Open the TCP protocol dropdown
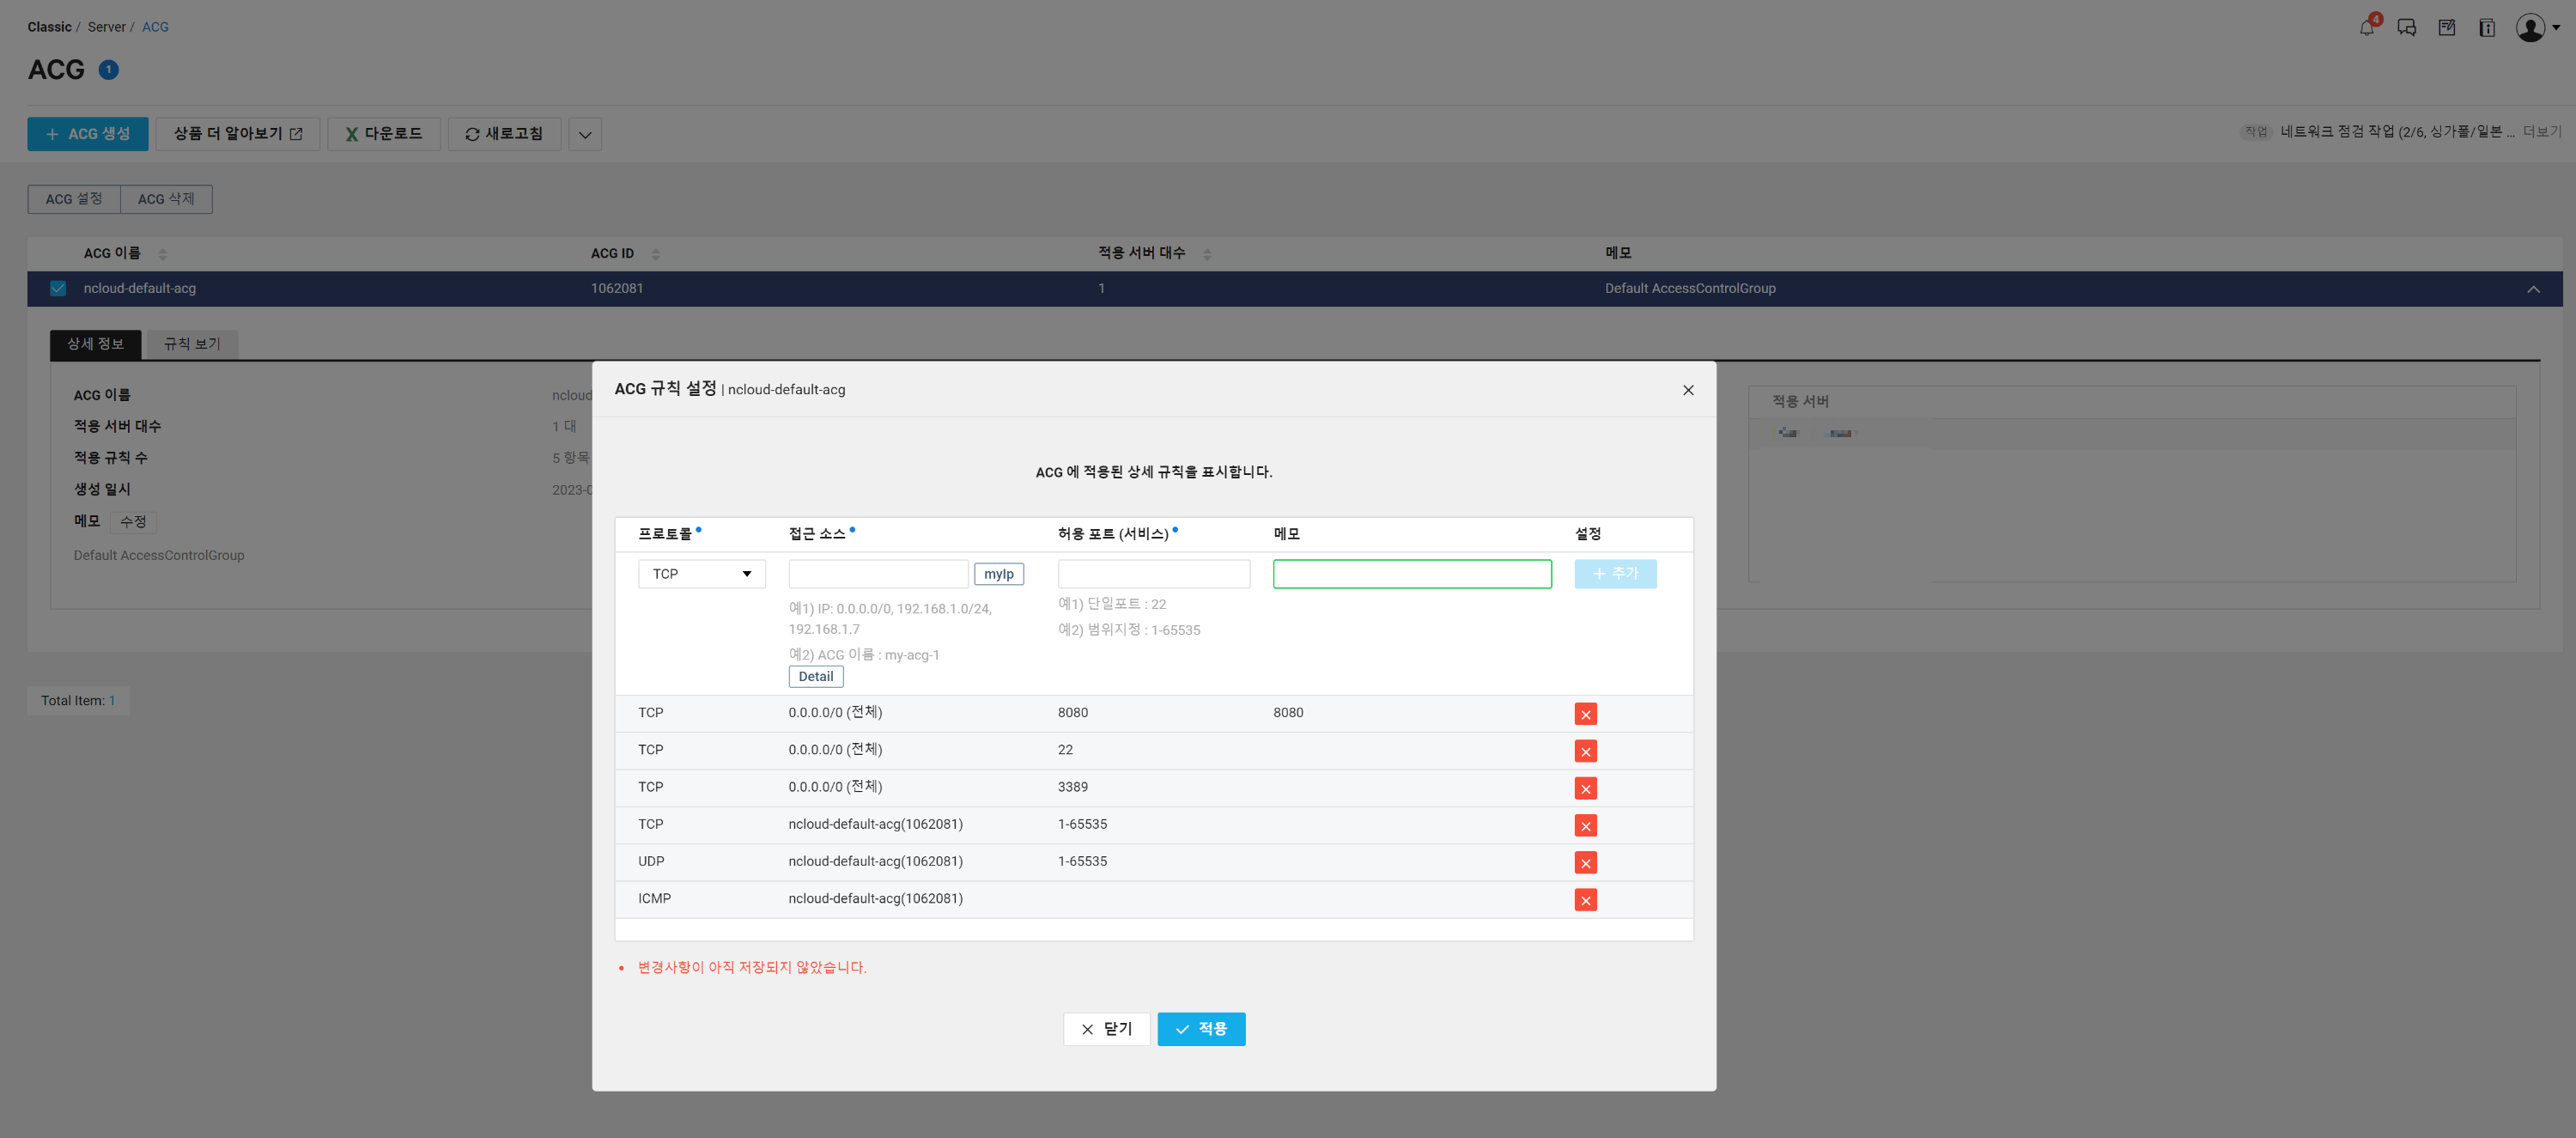 701,573
